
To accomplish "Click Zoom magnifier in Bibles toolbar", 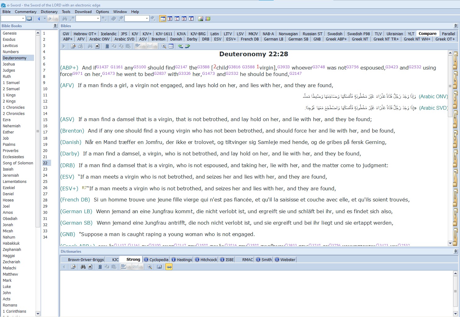I will pos(164,46).
